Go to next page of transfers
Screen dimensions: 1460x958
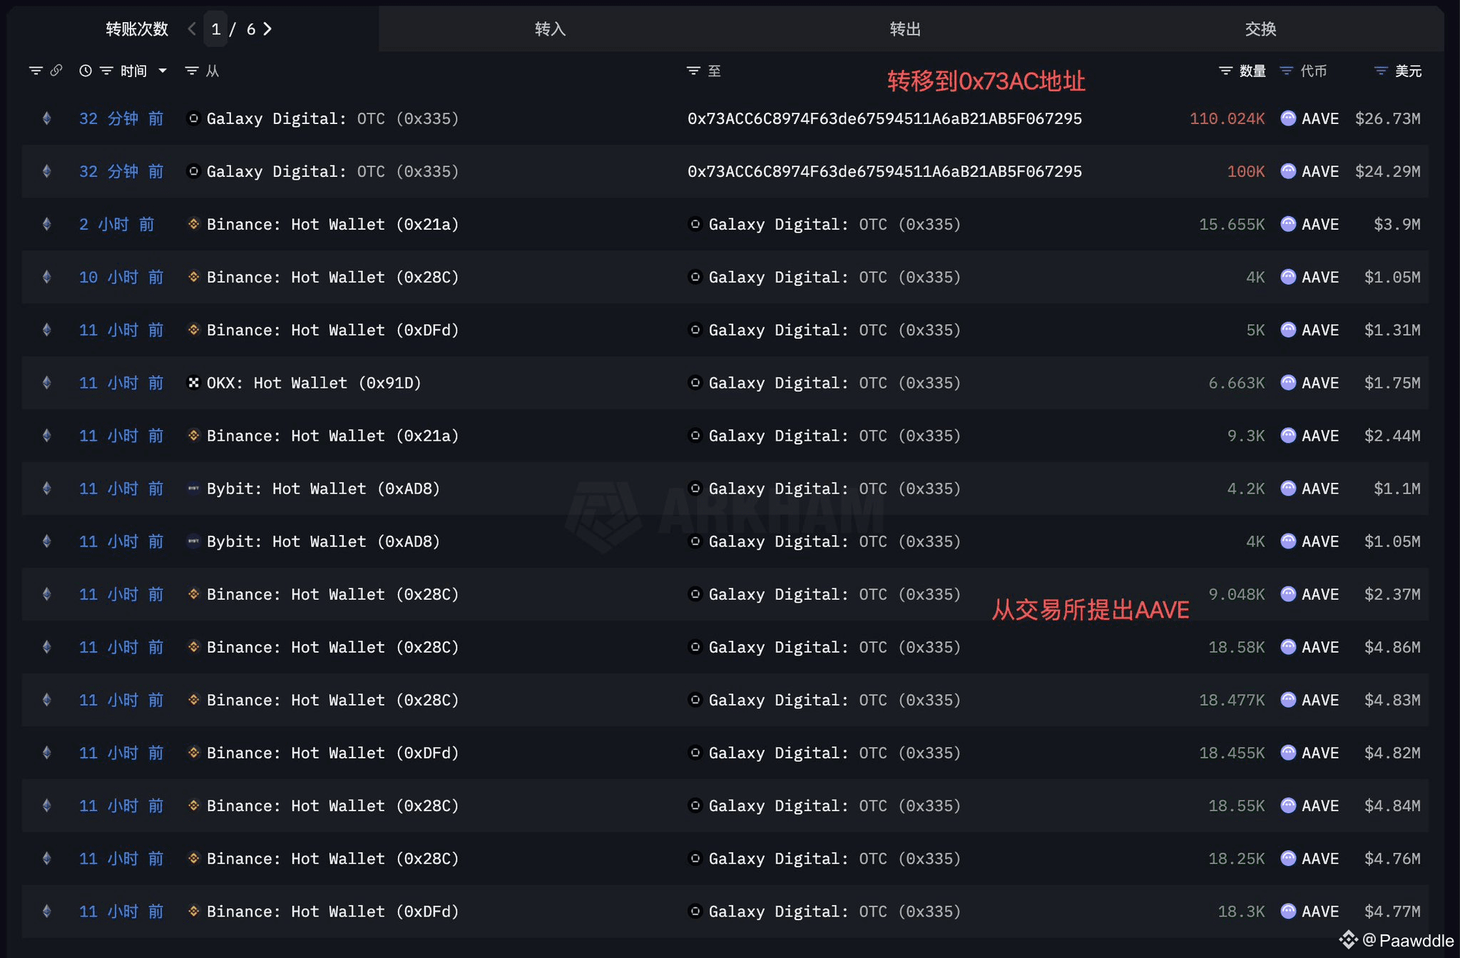(267, 29)
